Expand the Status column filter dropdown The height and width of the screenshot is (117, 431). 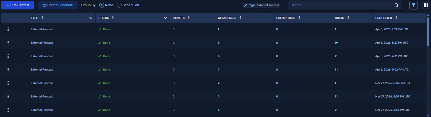[165, 18]
